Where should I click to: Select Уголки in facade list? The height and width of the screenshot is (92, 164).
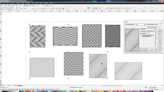point(160,38)
